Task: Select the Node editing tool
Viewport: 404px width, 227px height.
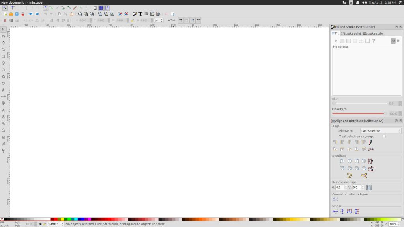Action: [4, 36]
